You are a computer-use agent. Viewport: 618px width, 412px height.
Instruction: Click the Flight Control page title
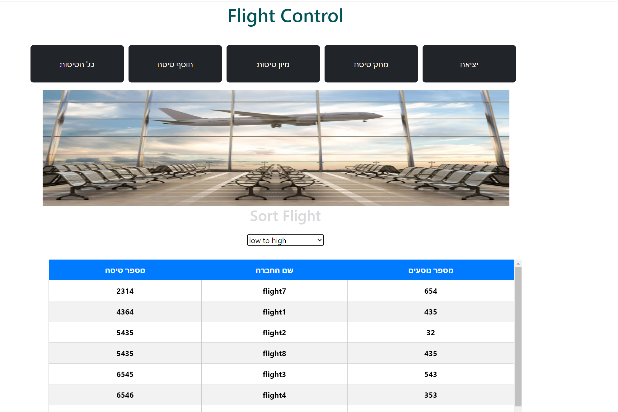[x=285, y=16]
